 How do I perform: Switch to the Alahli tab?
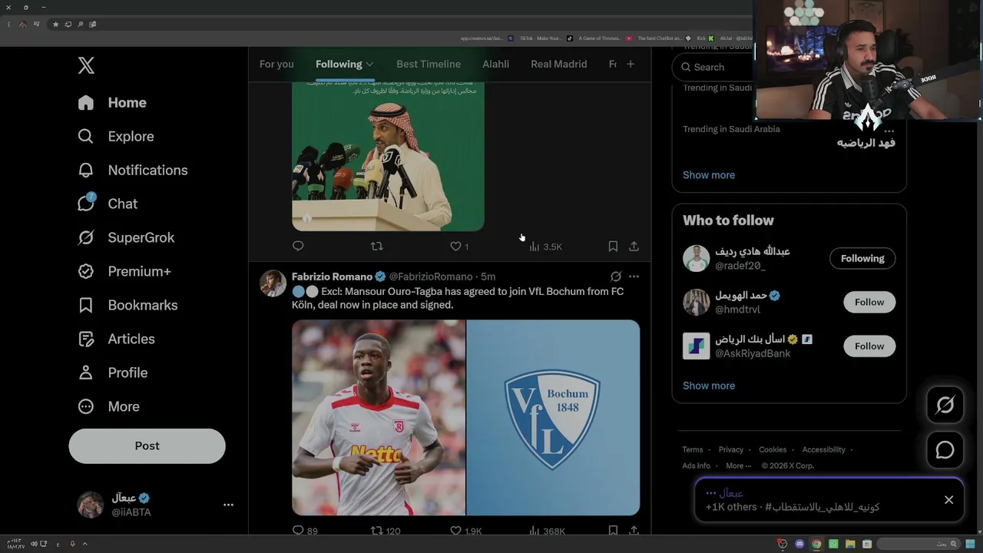pos(495,64)
